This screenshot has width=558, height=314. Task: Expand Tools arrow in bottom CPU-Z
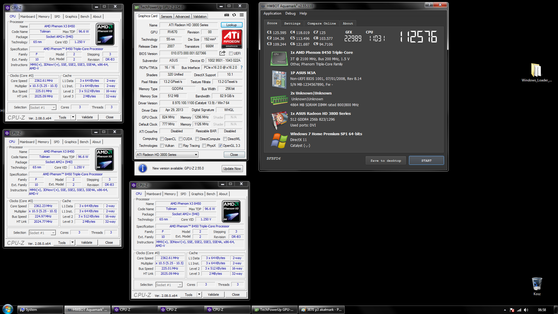[199, 295]
